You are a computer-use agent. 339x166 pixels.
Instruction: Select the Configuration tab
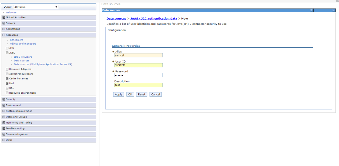point(117,30)
